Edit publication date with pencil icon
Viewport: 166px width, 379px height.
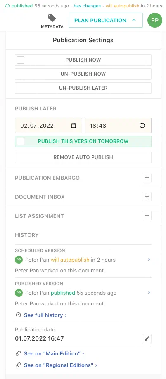coord(147,339)
